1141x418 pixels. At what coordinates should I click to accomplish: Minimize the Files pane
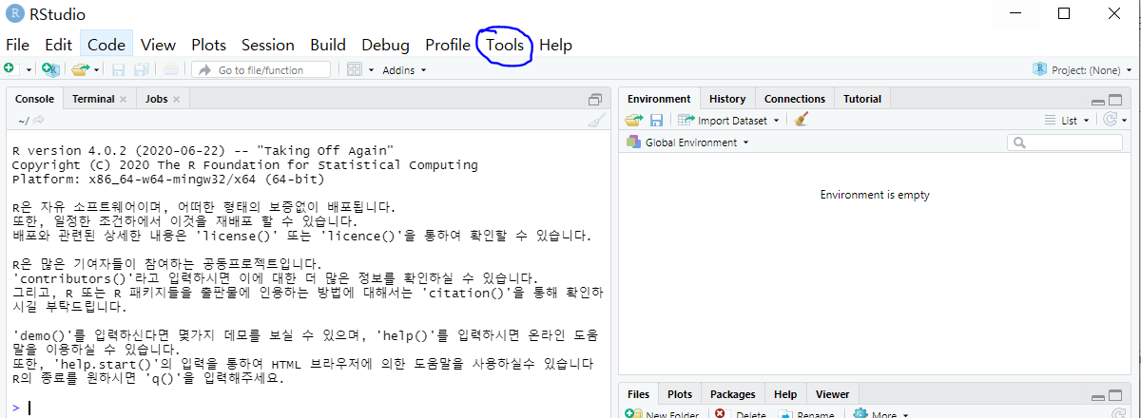(x=1098, y=396)
